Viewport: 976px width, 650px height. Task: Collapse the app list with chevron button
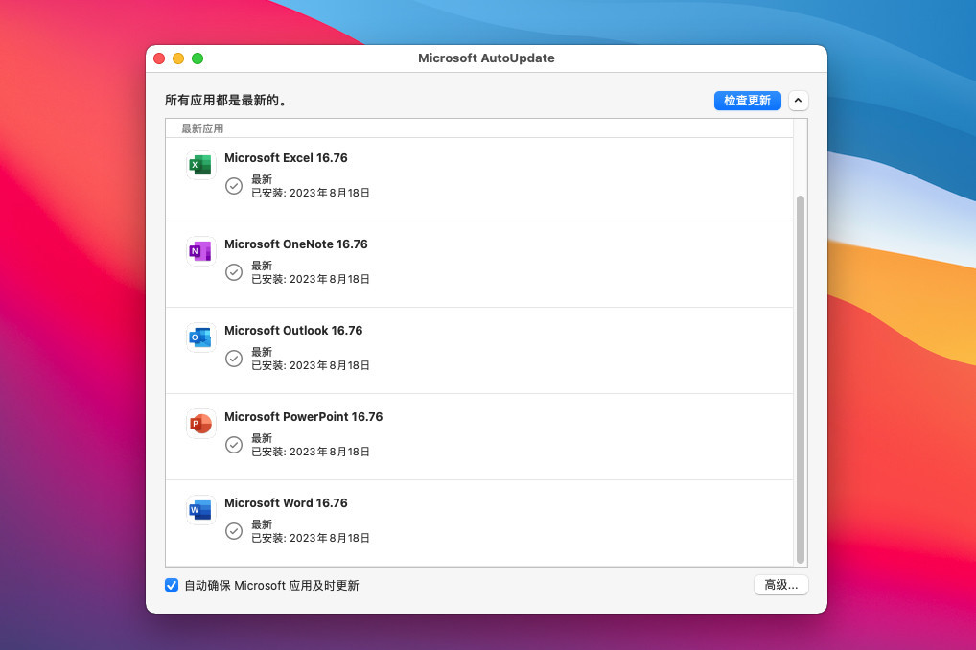798,101
